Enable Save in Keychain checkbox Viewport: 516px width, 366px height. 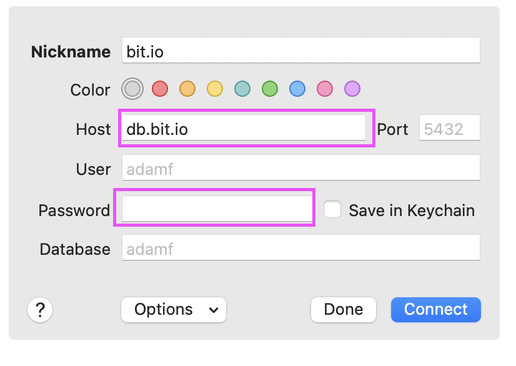pos(332,210)
